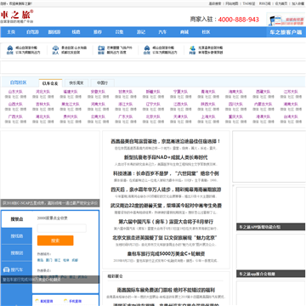Click the 车之旅 red logo
Viewport: 306px width, 306px height.
tap(17, 16)
